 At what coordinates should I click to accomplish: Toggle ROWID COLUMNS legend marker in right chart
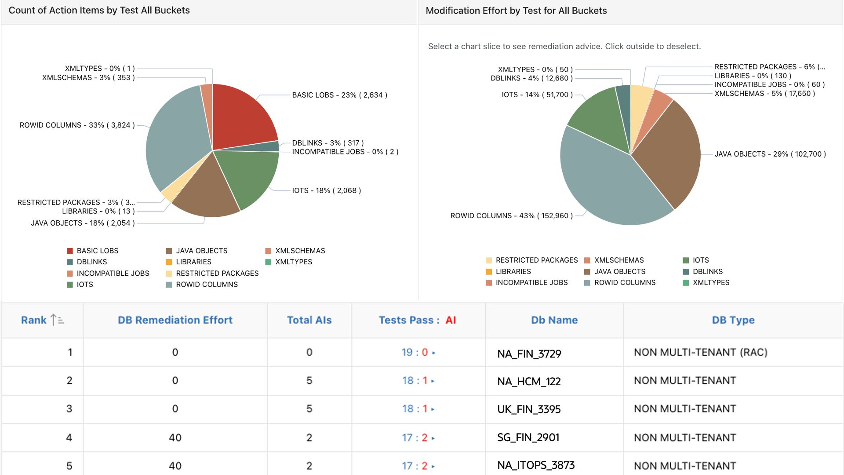click(x=587, y=283)
